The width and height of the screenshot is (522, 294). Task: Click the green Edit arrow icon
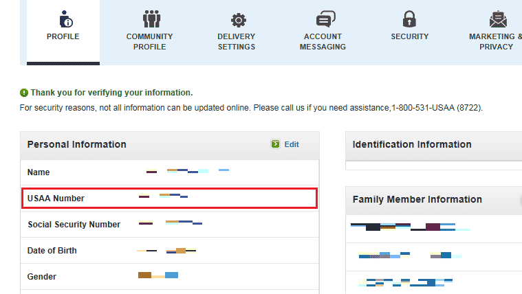pyautogui.click(x=275, y=144)
